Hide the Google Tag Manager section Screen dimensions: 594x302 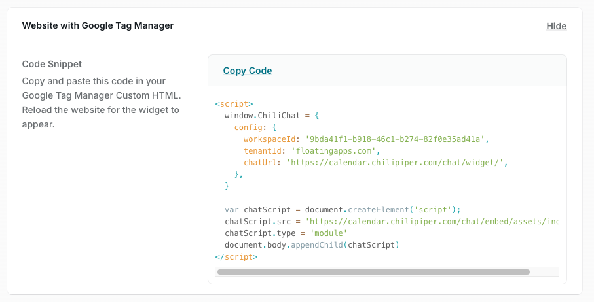[x=556, y=26]
